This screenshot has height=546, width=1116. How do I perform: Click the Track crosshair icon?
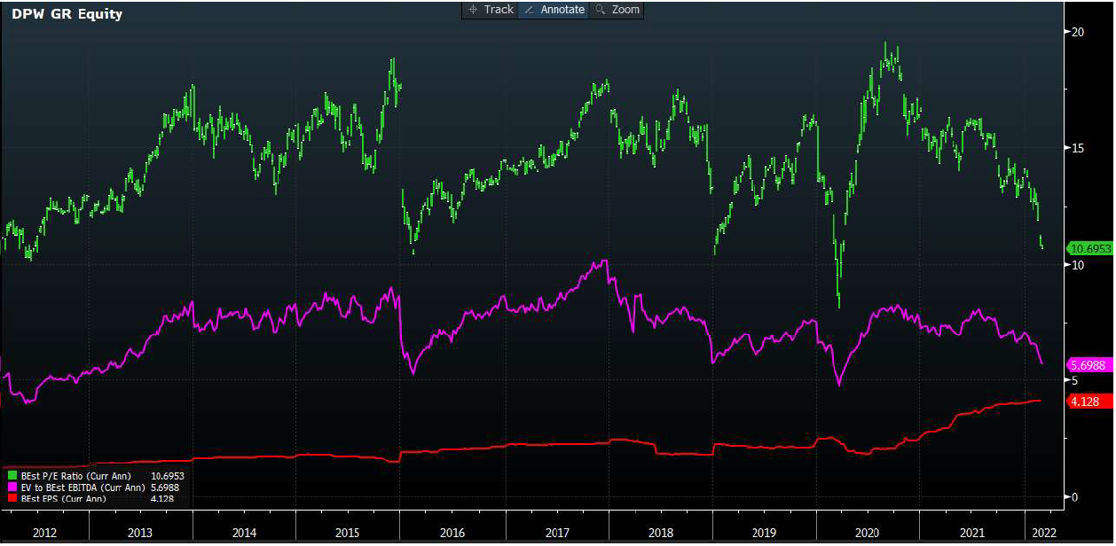pyautogui.click(x=473, y=10)
